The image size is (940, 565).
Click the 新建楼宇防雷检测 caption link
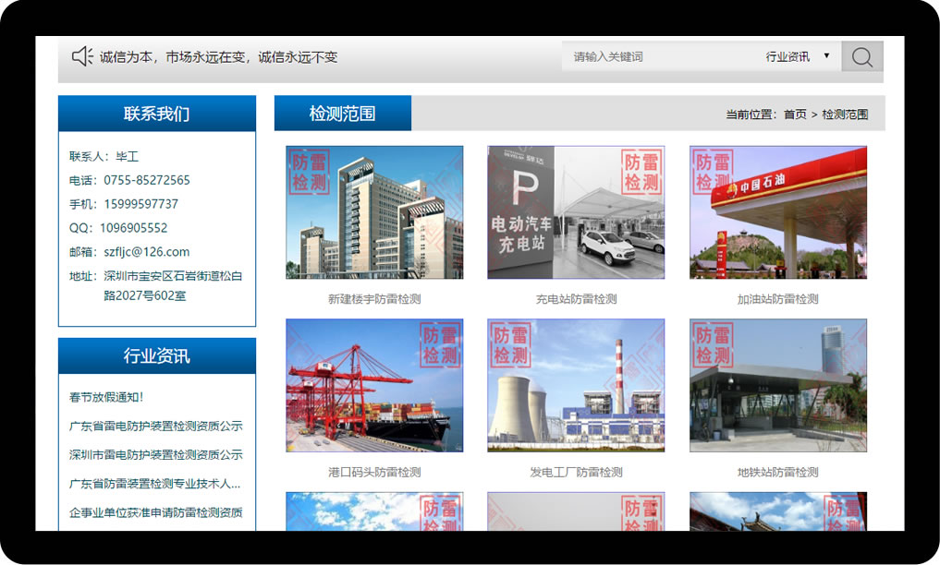pyautogui.click(x=374, y=299)
